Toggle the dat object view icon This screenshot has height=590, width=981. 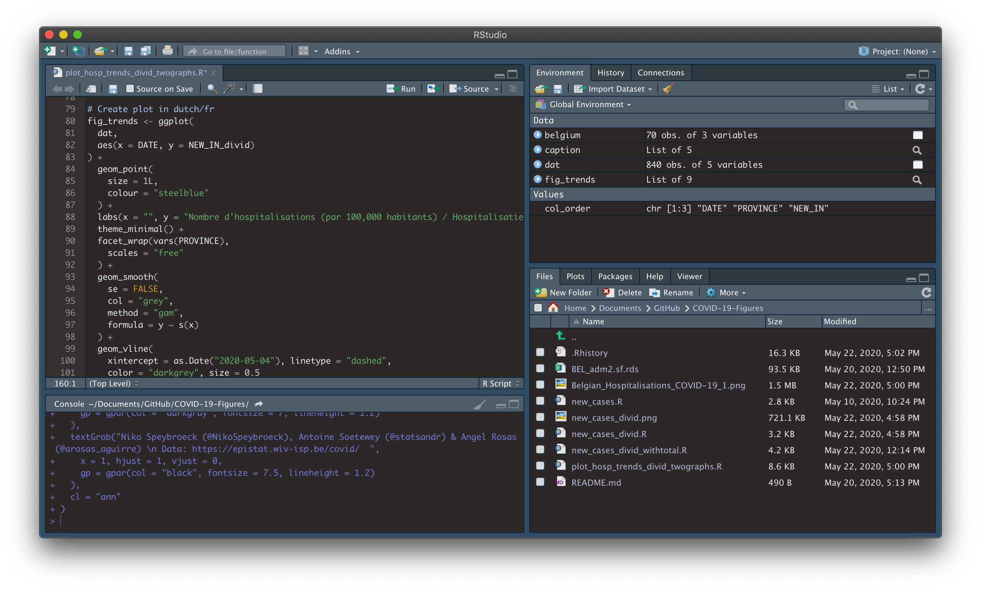[x=917, y=164]
